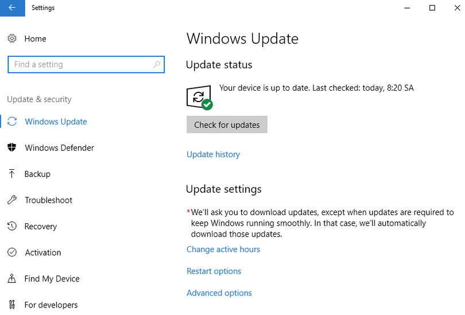Click the Home gear icon

pos(12,38)
